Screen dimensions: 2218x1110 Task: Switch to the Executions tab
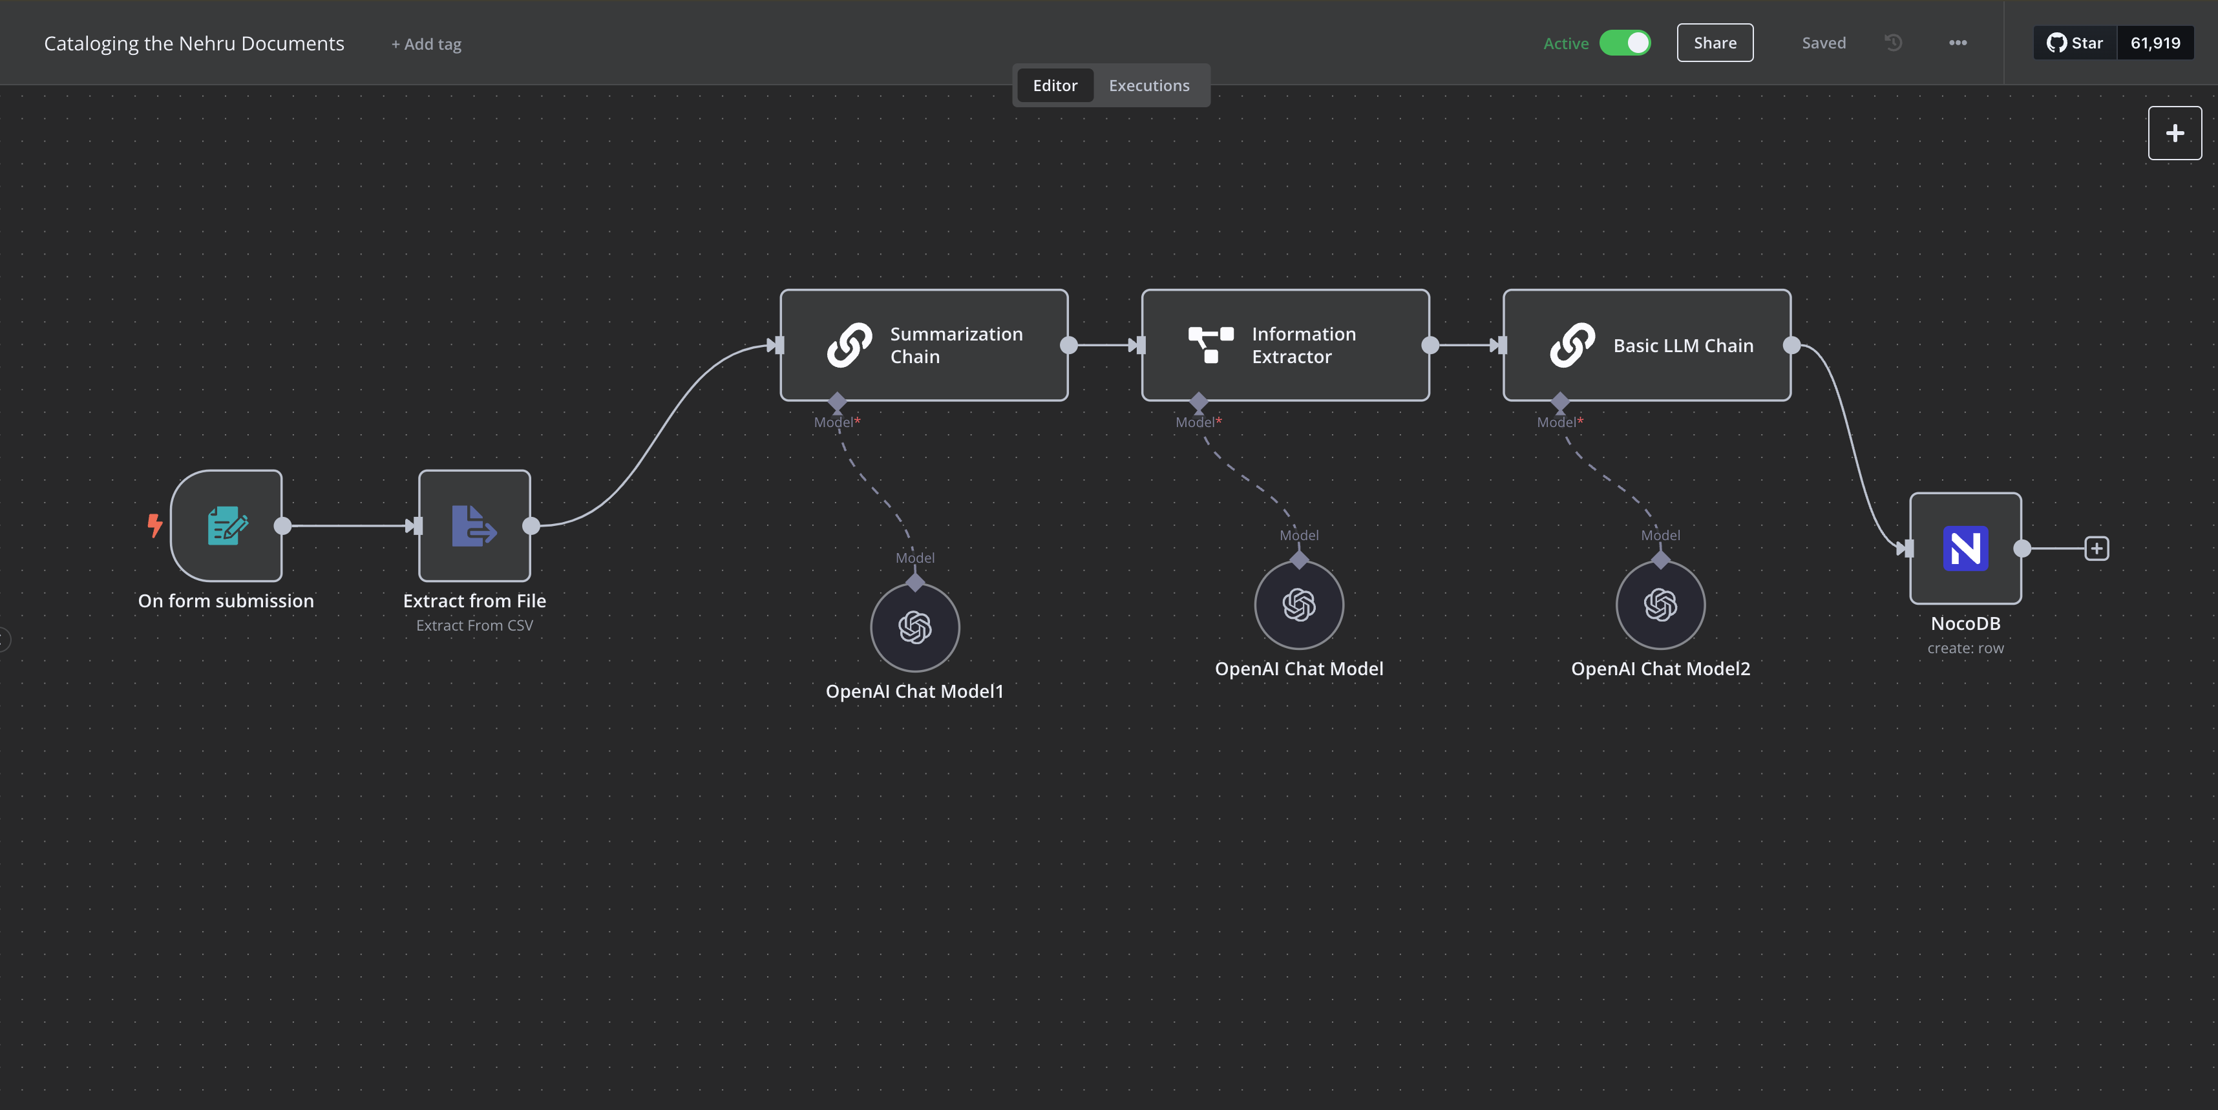1148,85
